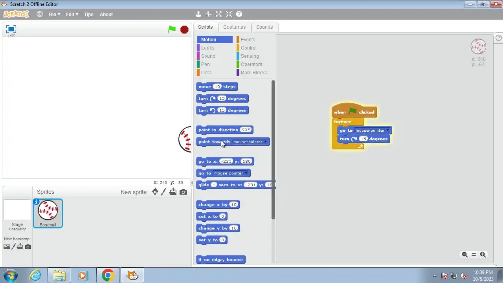
Task: Select the Operators block category
Action: (x=253, y=64)
